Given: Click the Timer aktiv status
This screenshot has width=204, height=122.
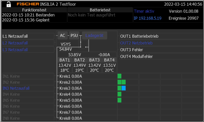Looking at the screenshot, I should 144,11.
